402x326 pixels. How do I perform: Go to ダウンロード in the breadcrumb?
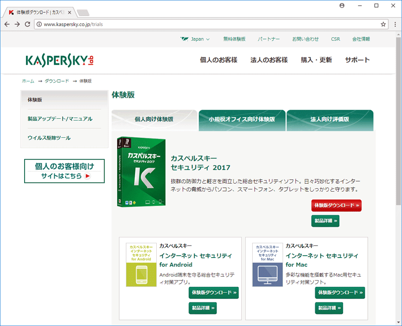click(57, 81)
